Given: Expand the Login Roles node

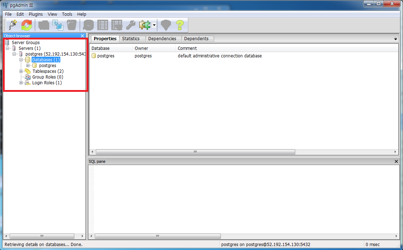Looking at the screenshot, I should (21, 82).
